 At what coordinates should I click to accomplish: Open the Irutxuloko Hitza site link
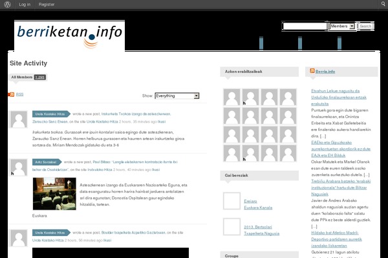click(100, 170)
